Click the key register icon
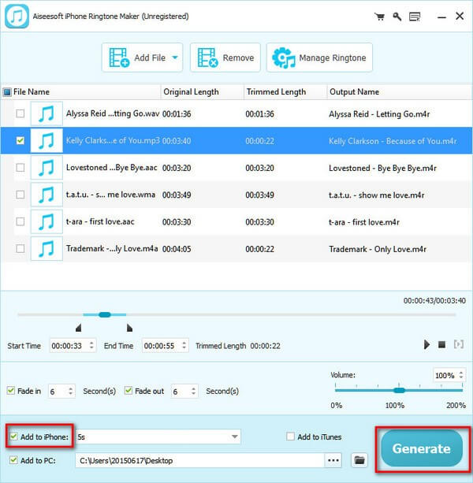 click(x=397, y=17)
